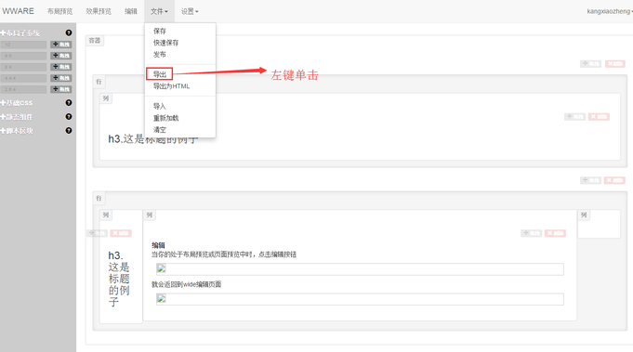Open help for 布局子系统 section
Viewport: 633px width, 352px height.
[69, 33]
